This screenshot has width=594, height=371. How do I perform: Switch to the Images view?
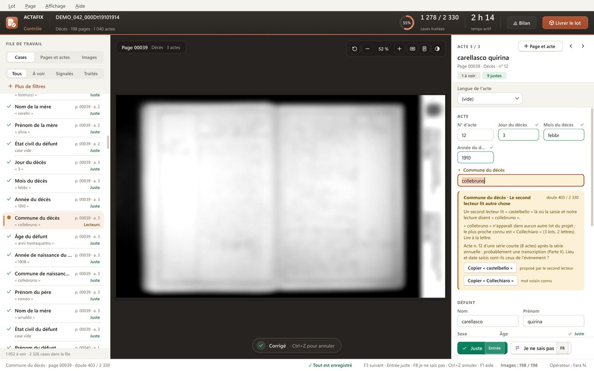[x=89, y=57]
